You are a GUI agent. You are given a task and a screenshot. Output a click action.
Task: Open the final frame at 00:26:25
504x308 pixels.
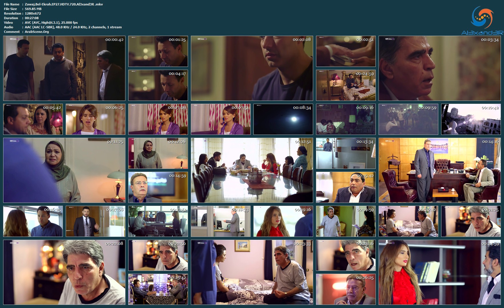click(346, 289)
